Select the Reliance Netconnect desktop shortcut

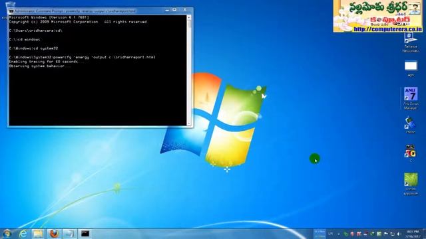click(x=410, y=42)
